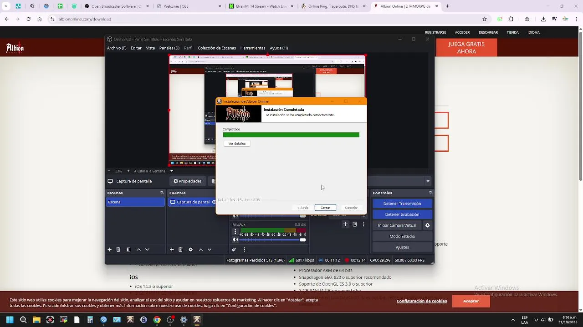Click Detener Transmisión button
This screenshot has width=583, height=327.
tap(402, 203)
